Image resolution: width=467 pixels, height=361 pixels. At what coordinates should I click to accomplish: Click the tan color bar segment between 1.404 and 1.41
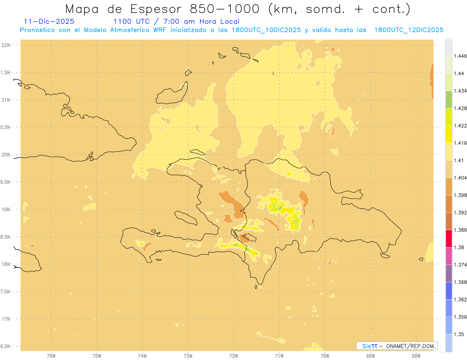click(x=449, y=169)
